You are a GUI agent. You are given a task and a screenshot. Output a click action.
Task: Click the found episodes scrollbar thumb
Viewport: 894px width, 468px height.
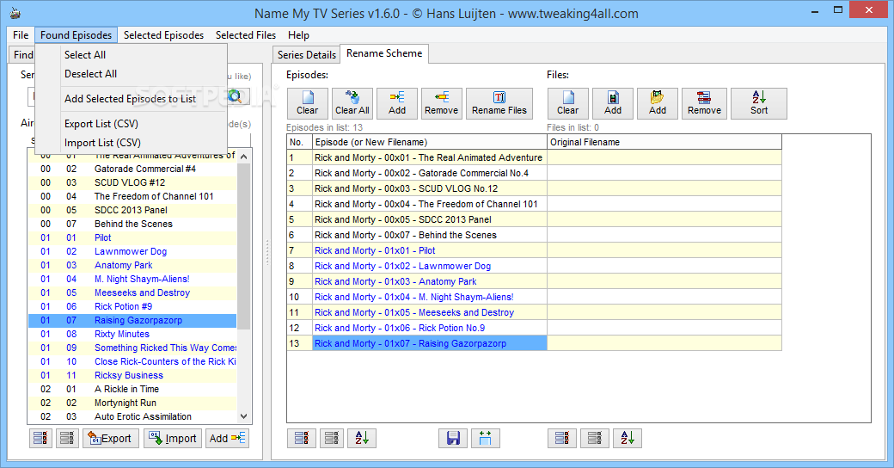pos(244,247)
